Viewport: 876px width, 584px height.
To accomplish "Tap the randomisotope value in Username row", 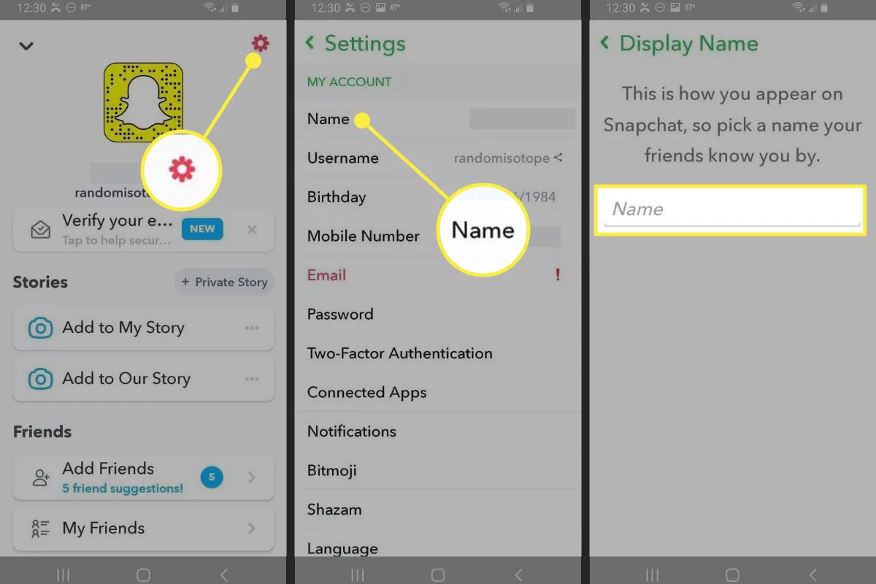I will coord(502,158).
